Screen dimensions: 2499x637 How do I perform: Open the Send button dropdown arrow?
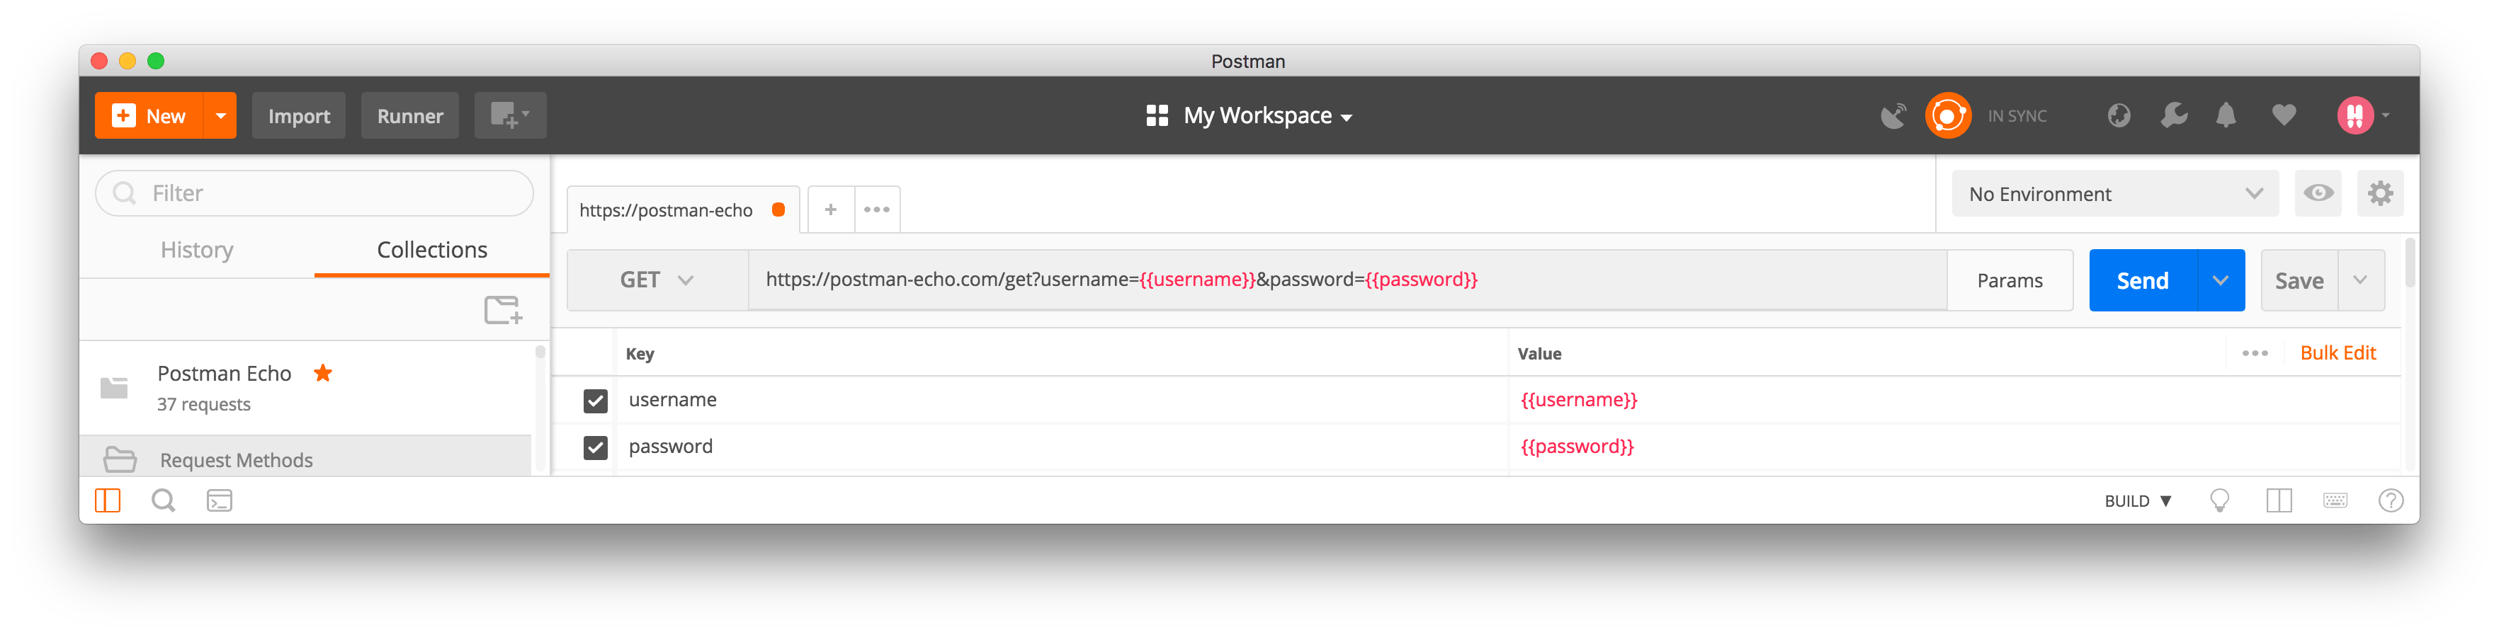(x=2220, y=280)
